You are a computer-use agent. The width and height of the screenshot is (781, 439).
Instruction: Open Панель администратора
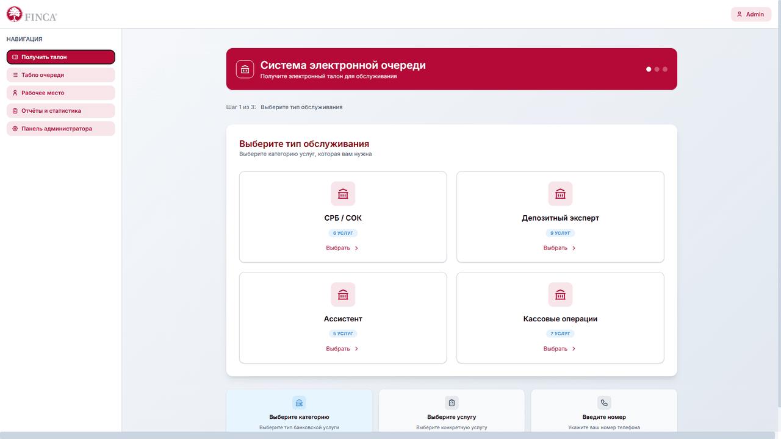coord(60,129)
